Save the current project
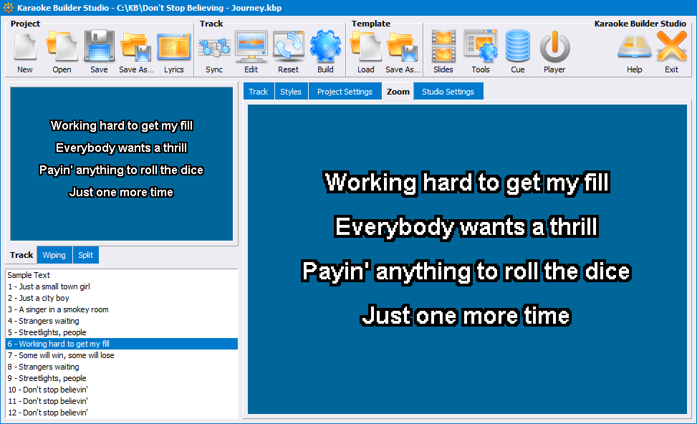This screenshot has width=697, height=424. click(99, 52)
